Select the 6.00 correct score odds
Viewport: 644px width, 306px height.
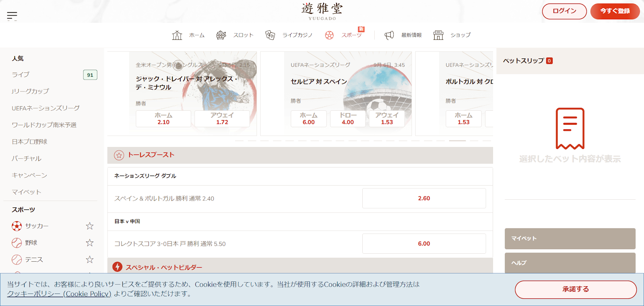[424, 244]
